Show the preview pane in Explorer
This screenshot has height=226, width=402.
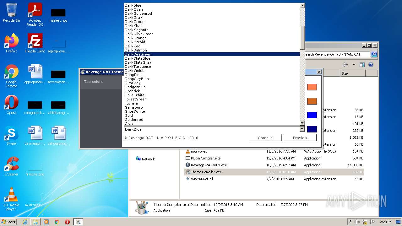[362, 65]
